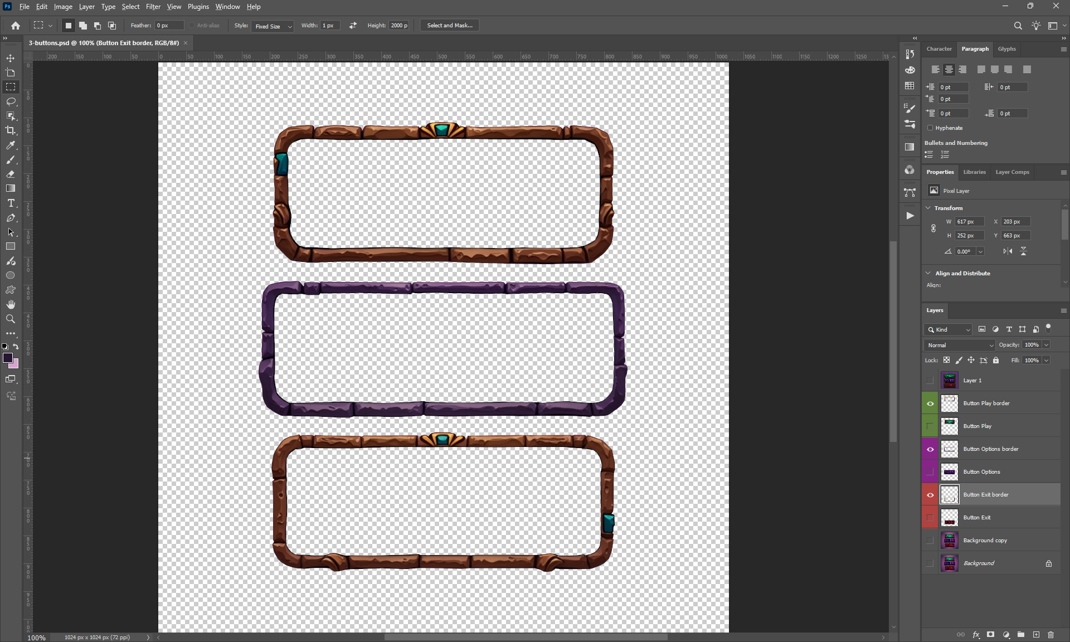Enable the Hyphenate checkbox
Viewport: 1070px width, 642px height.
pos(930,128)
